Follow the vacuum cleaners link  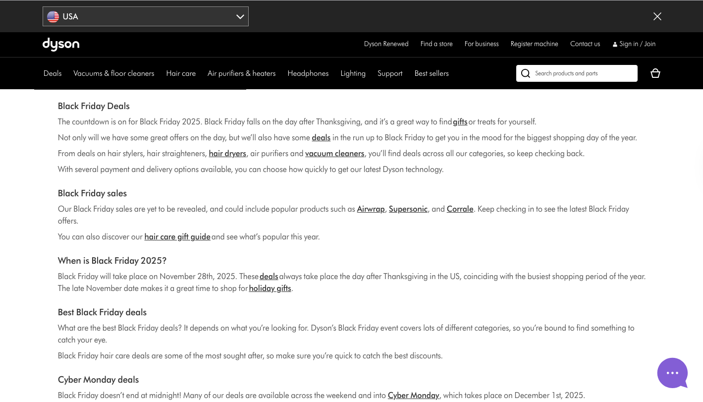[x=335, y=154]
